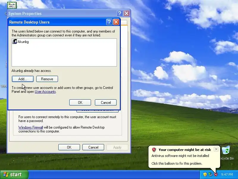The height and width of the screenshot is (179, 238).
Task: Click the network connection tray icon
Action: click(210, 174)
